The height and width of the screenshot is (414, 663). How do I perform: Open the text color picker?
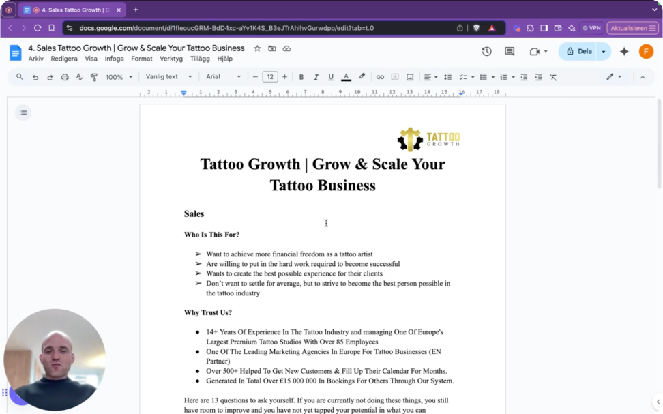click(346, 77)
